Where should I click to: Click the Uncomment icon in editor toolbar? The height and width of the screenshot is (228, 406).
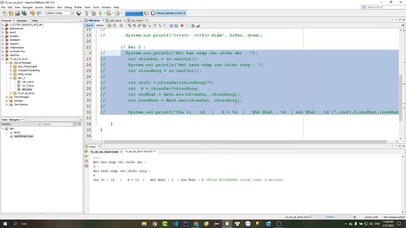click(x=198, y=25)
